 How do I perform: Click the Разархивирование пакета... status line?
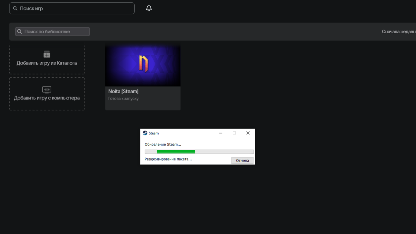pos(168,159)
